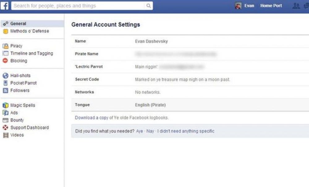This screenshot has width=309, height=187.
Task: Click the Followers RSS icon
Action: pyautogui.click(x=6, y=91)
